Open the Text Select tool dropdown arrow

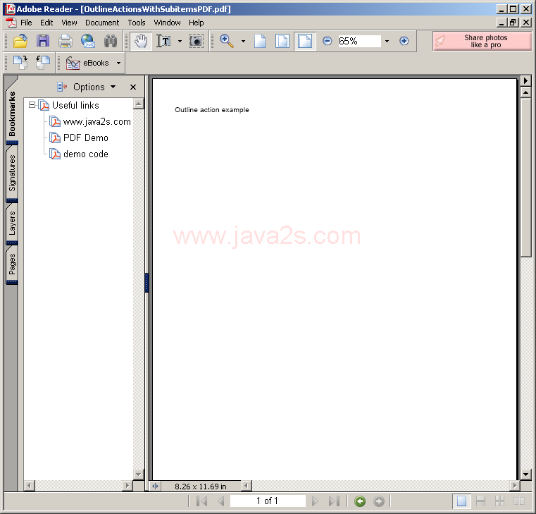pos(180,41)
